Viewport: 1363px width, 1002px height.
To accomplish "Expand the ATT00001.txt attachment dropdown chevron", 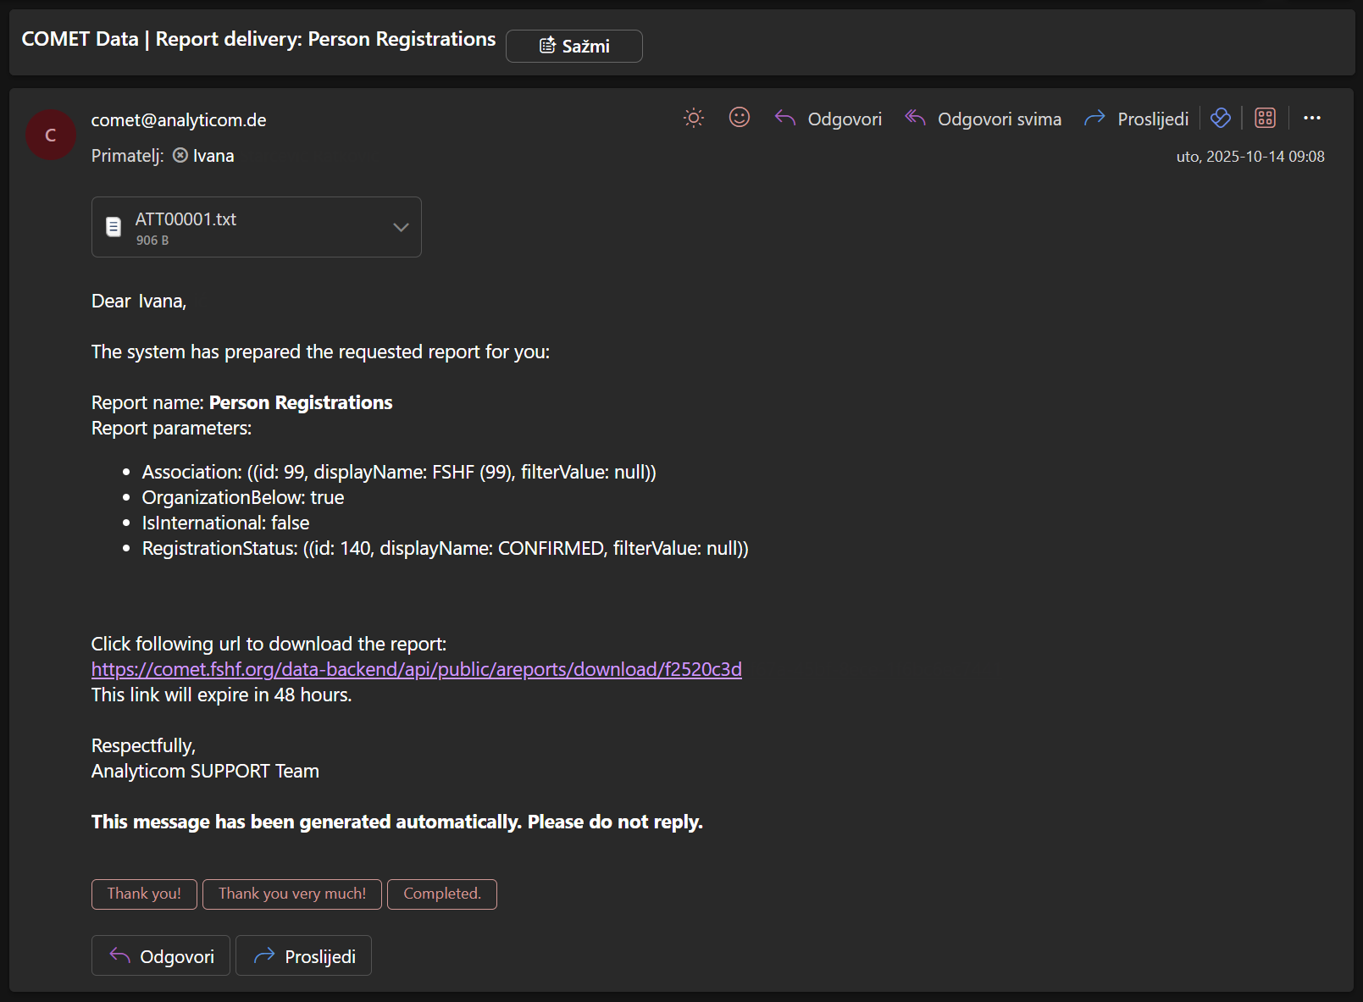I will click(401, 227).
